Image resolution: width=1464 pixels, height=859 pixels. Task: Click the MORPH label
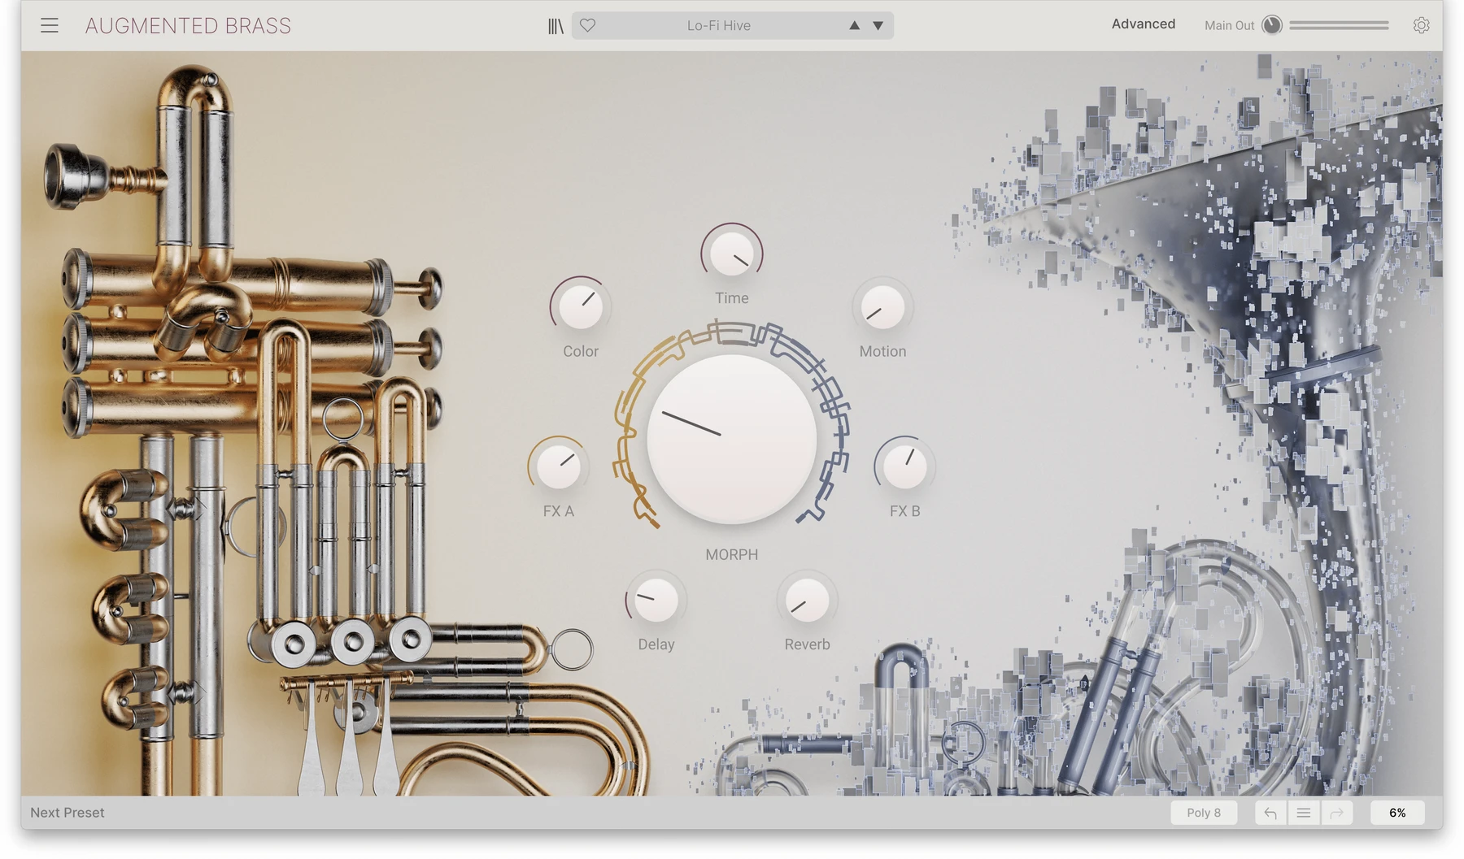pos(732,554)
